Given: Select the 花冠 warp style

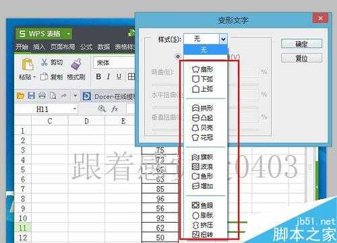Looking at the screenshot, I should [202, 137].
